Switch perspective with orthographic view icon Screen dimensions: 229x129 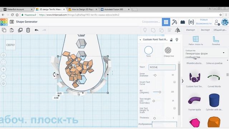(4, 83)
